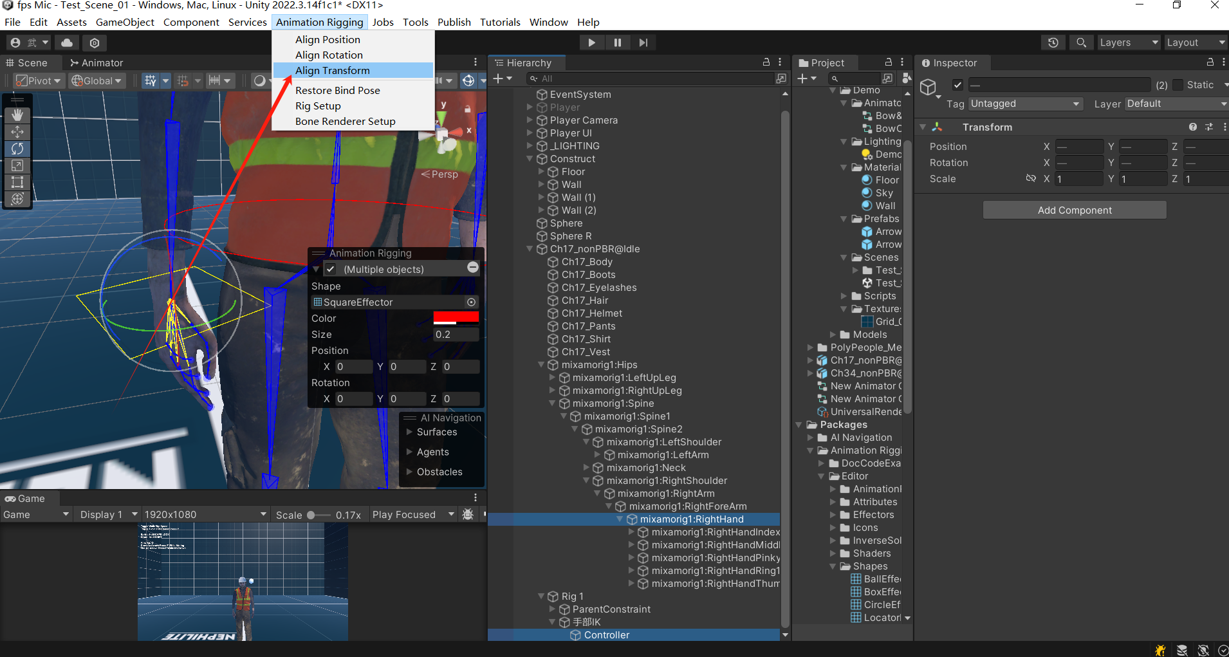The height and width of the screenshot is (657, 1229).
Task: Expand the Surfaces section in AI Navigation
Action: [x=409, y=432]
